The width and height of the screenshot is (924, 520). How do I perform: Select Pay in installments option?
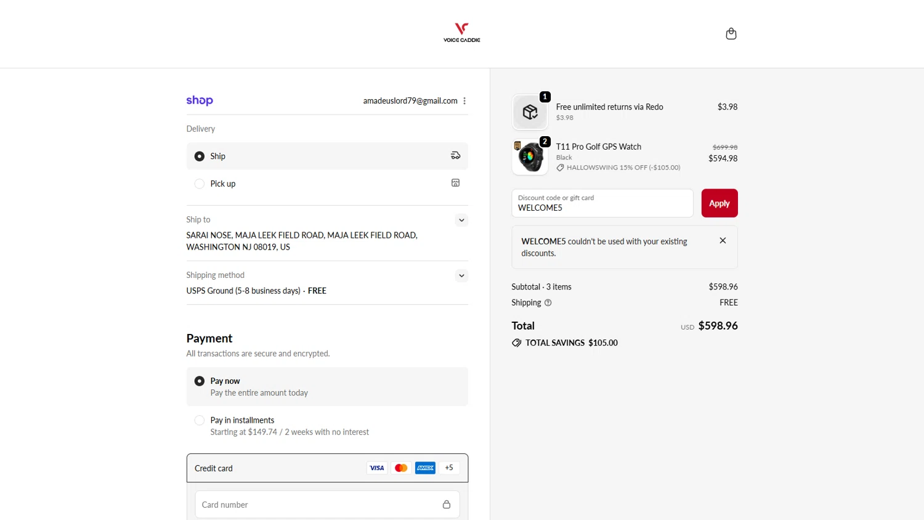point(327,426)
